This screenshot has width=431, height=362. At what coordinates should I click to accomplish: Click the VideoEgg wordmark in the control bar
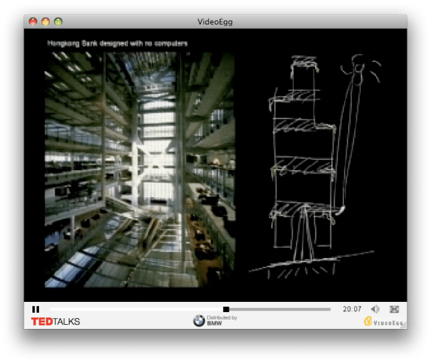point(389,323)
